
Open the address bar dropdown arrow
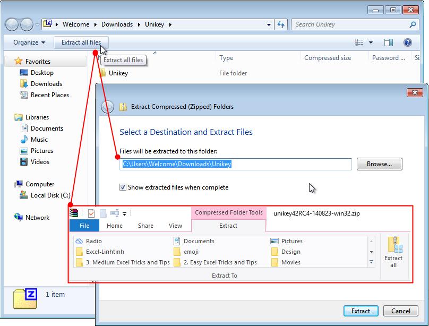click(269, 24)
